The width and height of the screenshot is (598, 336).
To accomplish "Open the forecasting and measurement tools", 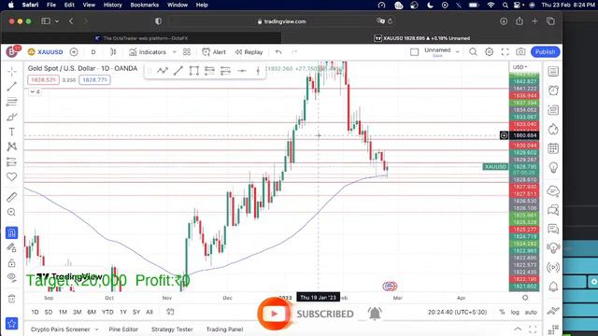I will coord(12,161).
